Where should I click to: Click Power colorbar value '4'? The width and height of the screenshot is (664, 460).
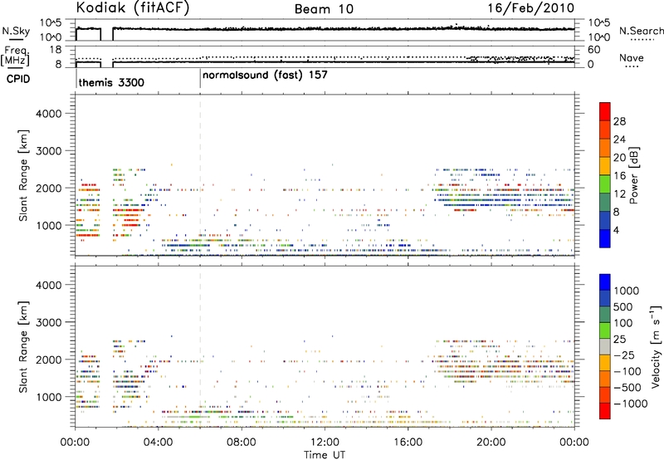617,230
